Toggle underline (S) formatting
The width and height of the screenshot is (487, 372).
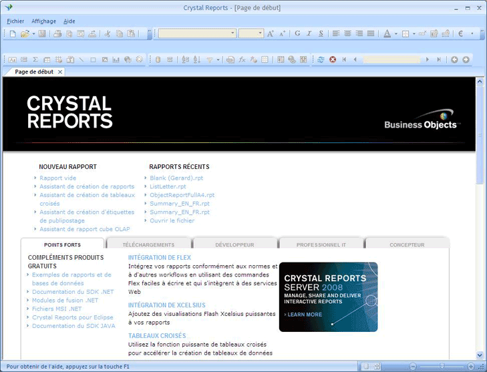coord(321,33)
